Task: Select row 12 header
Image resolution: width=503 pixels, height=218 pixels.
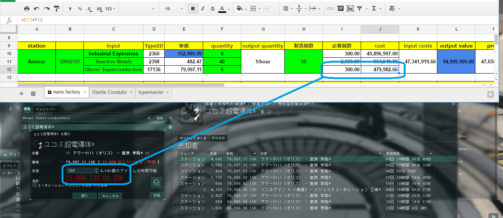Action: pos(9,69)
